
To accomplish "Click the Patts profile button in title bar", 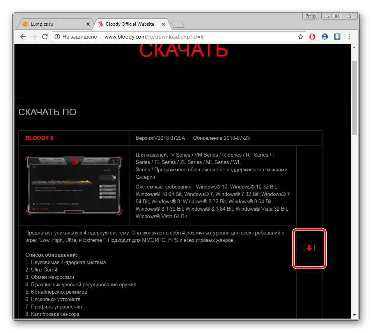I will coord(310,16).
